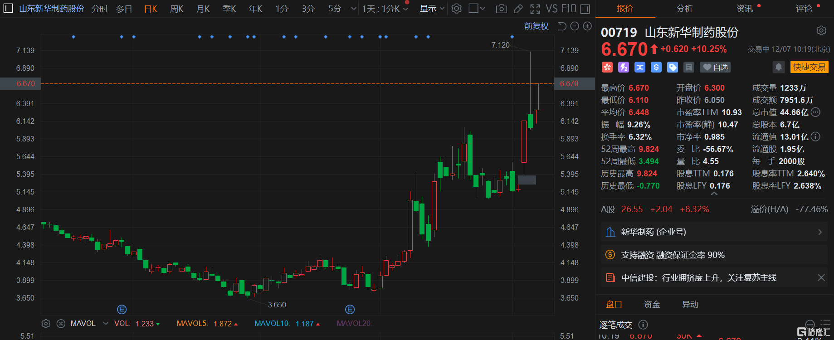Select the 3分 chart period

pos(308,9)
